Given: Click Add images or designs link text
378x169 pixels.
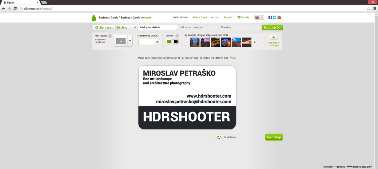Looking at the screenshot, I should pyautogui.click(x=274, y=44).
